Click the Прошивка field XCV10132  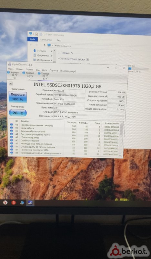69,91
